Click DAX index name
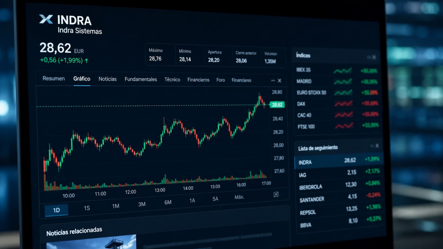The height and width of the screenshot is (249, 443). 301,104
